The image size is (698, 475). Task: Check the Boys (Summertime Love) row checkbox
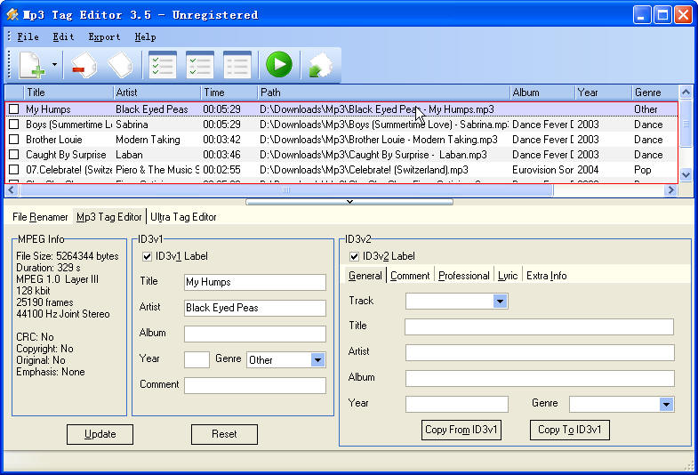14,125
